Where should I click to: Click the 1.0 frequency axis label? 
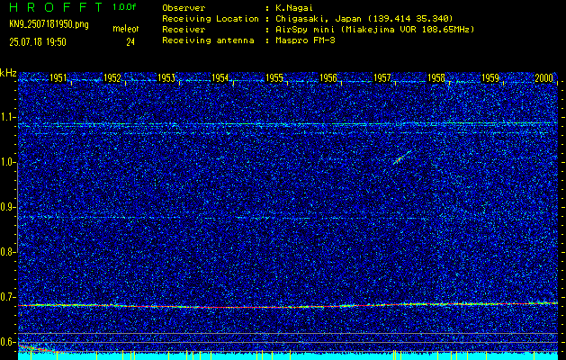coord(7,162)
